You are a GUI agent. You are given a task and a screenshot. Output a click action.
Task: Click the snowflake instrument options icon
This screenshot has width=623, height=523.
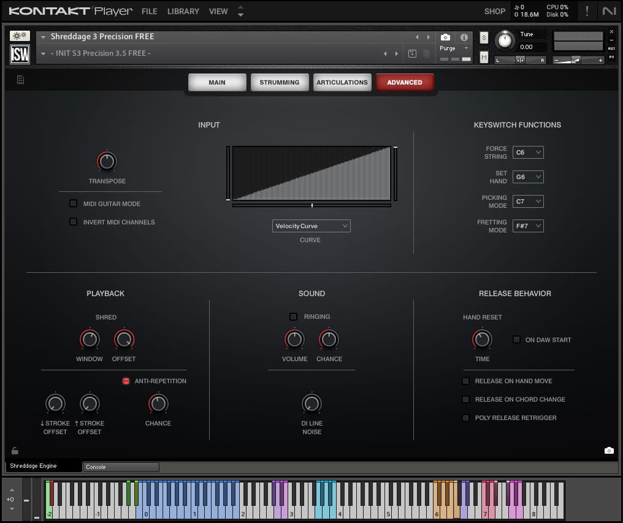(x=20, y=36)
